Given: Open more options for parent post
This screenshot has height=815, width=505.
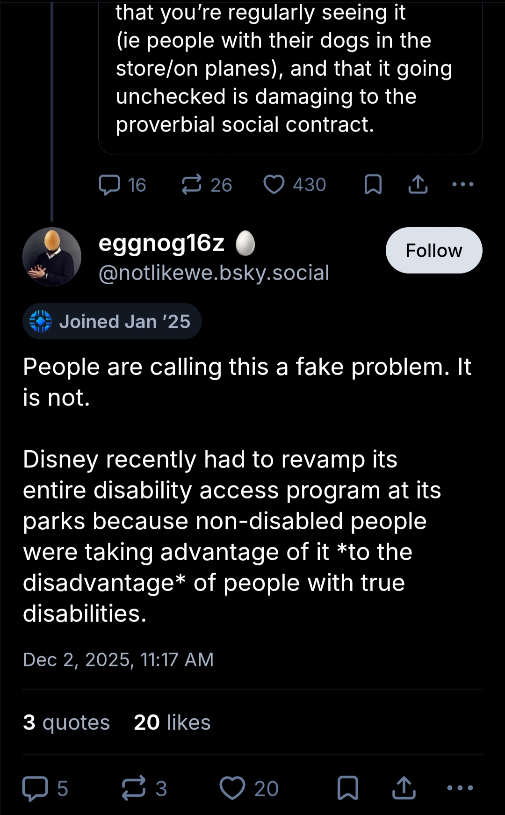Looking at the screenshot, I should pos(463,185).
